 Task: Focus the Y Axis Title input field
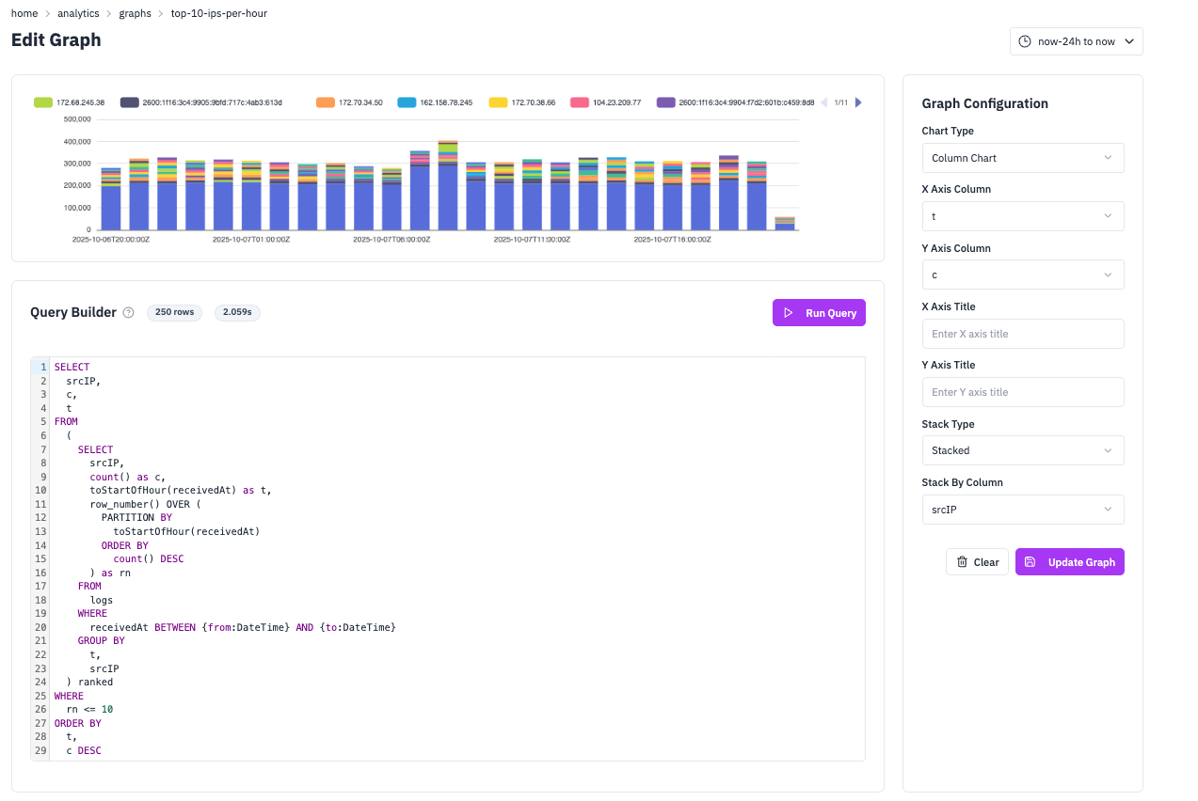(1022, 392)
